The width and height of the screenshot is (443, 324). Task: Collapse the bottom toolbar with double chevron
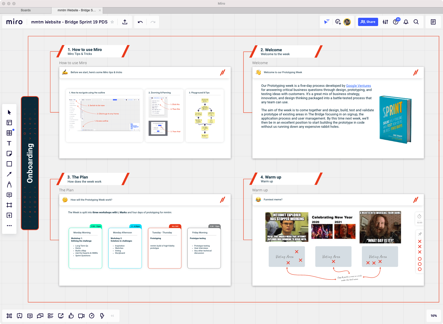[112, 316]
